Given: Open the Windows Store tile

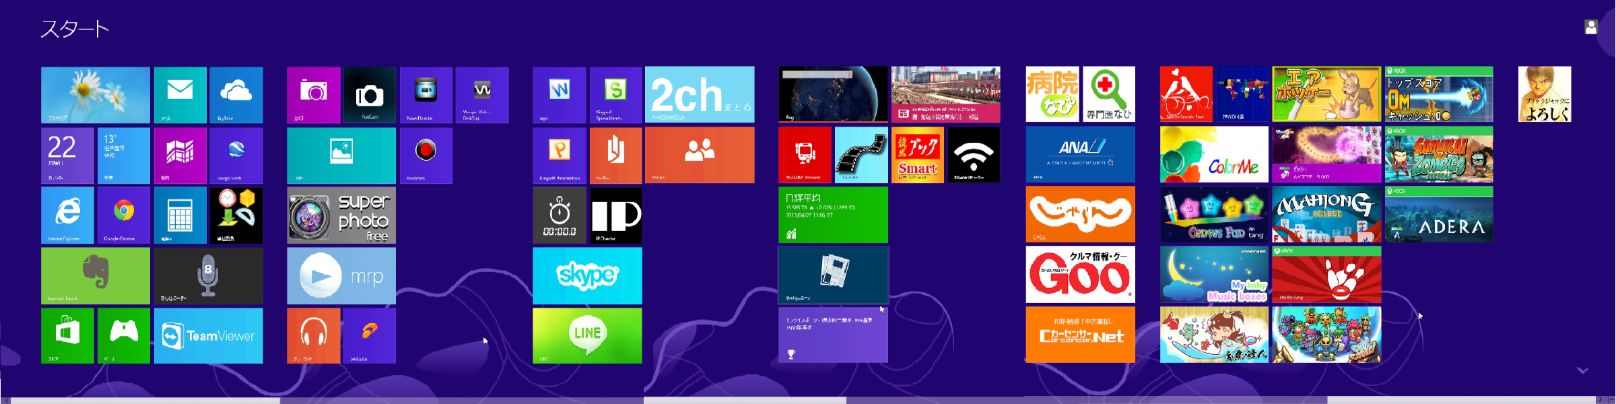Looking at the screenshot, I should click(x=67, y=335).
